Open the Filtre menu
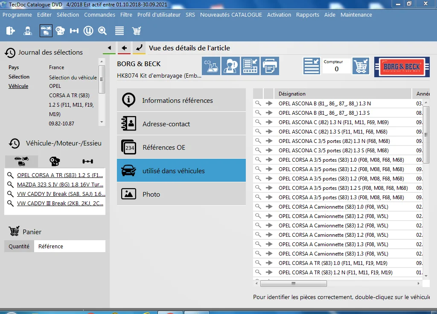This screenshot has height=314, width=437. point(126,15)
